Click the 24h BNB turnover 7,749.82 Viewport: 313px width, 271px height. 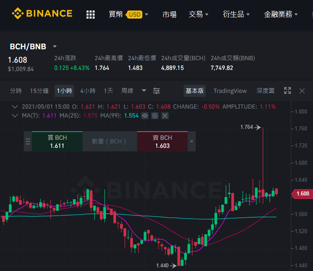[x=222, y=68]
